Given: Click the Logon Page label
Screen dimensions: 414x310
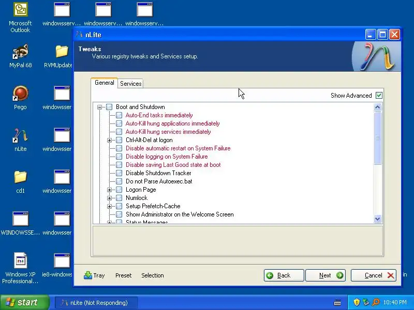Looking at the screenshot, I should pyautogui.click(x=141, y=190).
